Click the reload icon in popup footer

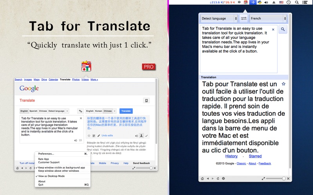[218, 178]
